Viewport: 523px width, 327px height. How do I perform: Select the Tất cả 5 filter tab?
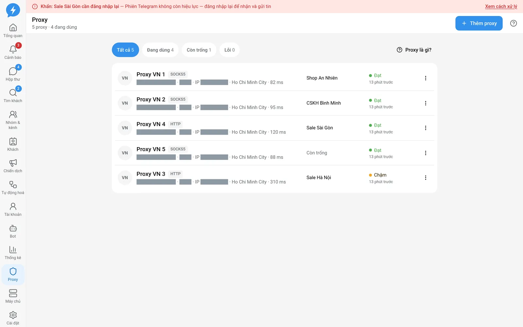(x=126, y=50)
